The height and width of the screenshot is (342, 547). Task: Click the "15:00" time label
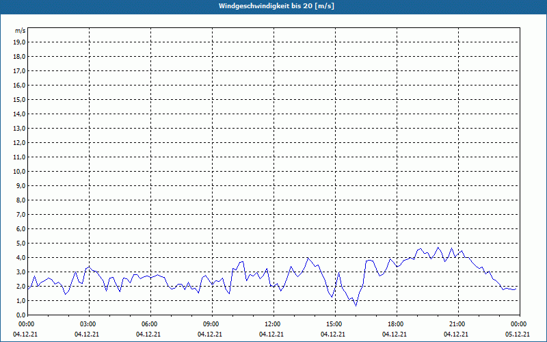click(335, 324)
